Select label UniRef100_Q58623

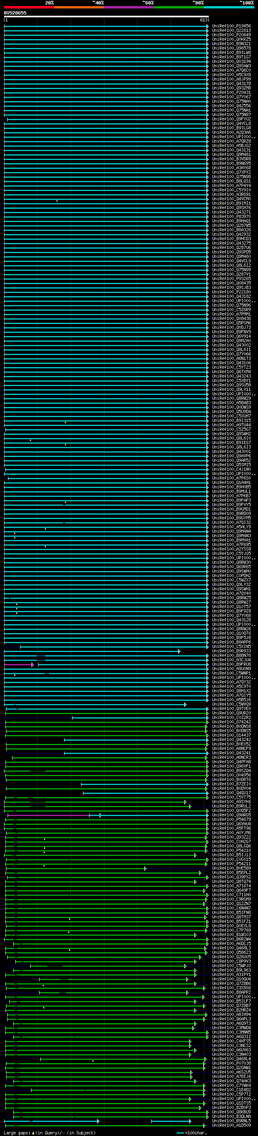(231, 952)
